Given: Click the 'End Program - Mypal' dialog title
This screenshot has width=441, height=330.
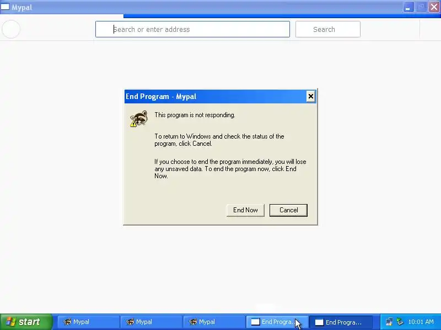Looking at the screenshot, I should tap(161, 97).
